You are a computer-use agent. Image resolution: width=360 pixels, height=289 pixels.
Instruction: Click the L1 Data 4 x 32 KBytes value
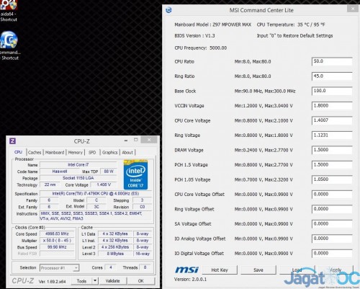(115, 234)
